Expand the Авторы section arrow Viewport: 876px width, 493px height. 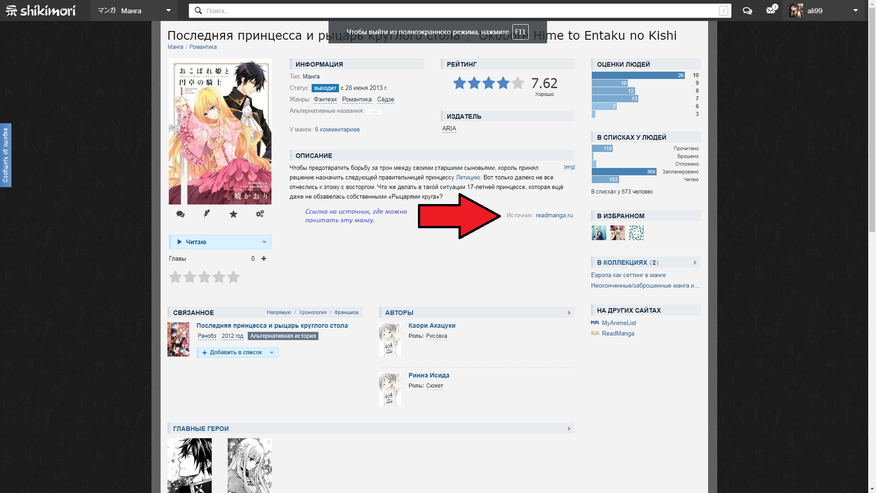pos(569,313)
